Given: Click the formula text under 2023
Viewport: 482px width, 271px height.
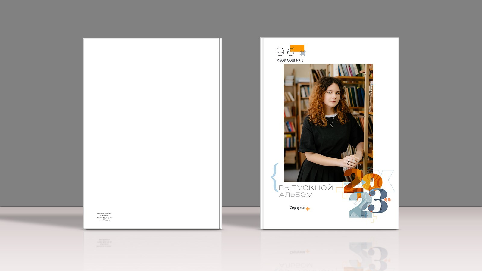Looking at the screenshot, I should click(359, 216).
